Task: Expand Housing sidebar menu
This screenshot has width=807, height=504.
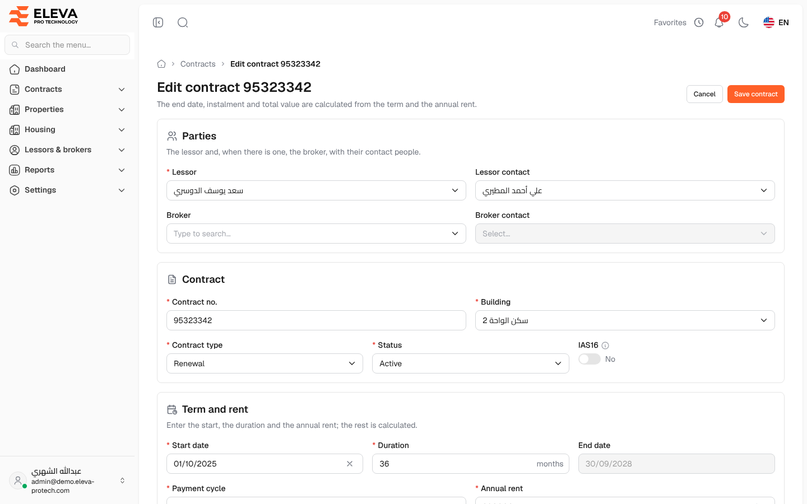Action: click(x=67, y=129)
